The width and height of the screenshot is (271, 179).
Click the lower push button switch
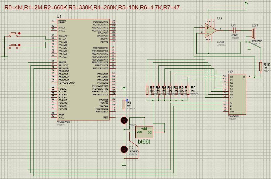tap(13, 47)
